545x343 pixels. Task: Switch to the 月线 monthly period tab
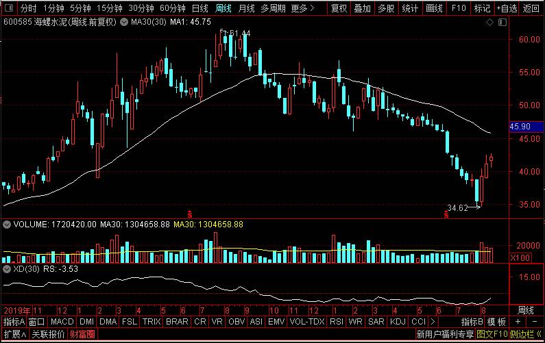pos(246,8)
